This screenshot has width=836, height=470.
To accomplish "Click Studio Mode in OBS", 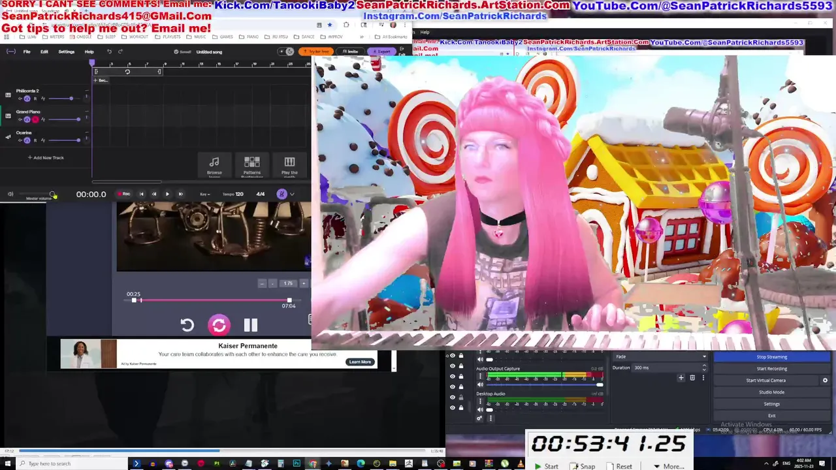I will (x=772, y=392).
